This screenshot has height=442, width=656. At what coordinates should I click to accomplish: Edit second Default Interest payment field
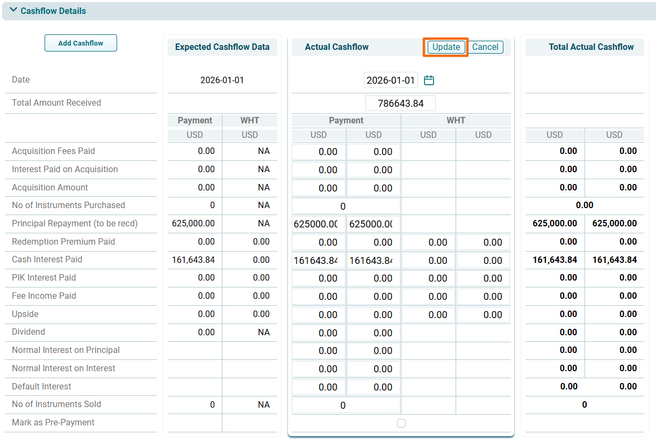click(373, 387)
